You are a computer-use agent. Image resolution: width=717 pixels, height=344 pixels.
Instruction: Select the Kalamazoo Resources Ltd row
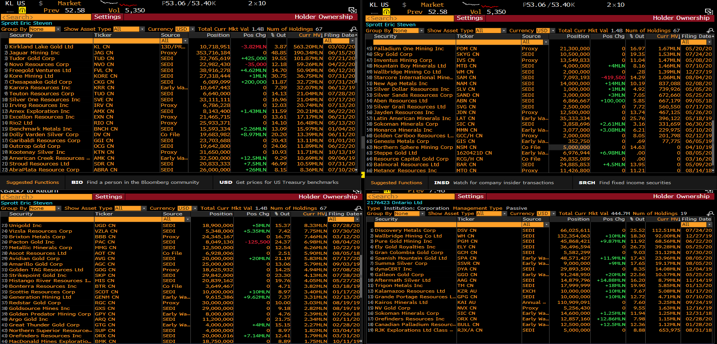pyautogui.click(x=540, y=291)
